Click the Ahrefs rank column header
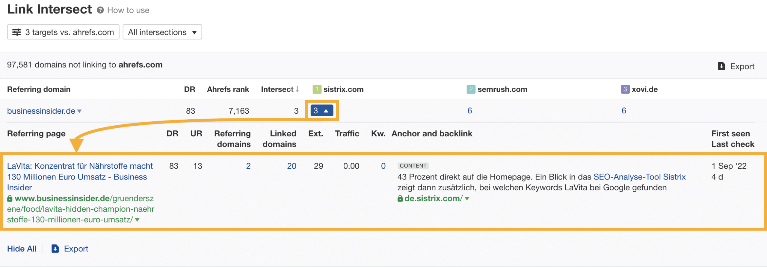This screenshot has height=268, width=767. [x=228, y=89]
